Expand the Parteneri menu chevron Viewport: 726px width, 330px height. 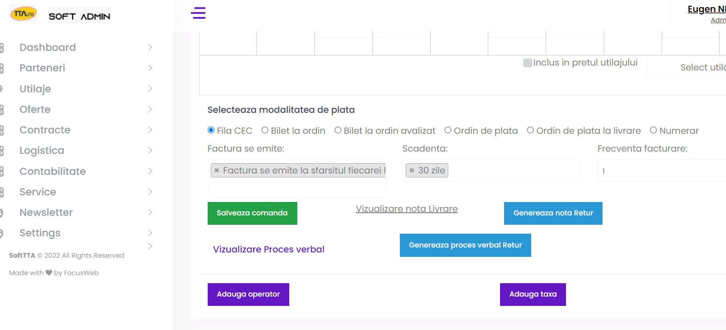click(x=150, y=68)
